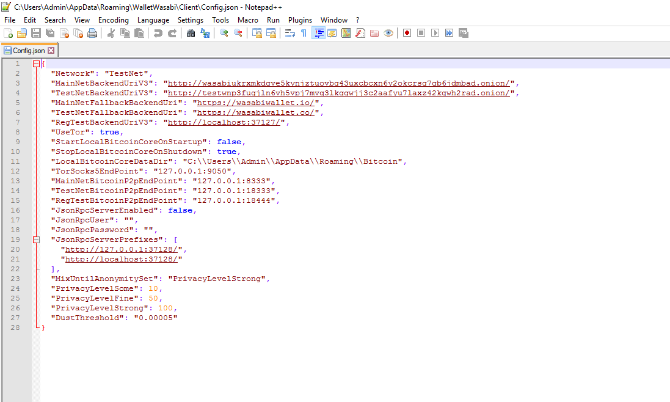Toggle Show All Characters pilcrow button
Image resolution: width=670 pixels, height=402 pixels.
(x=304, y=34)
